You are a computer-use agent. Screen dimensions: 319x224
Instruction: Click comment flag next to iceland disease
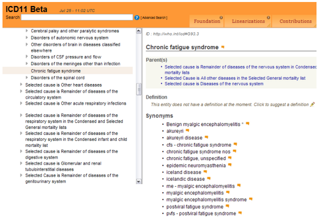pyautogui.click(x=205, y=172)
